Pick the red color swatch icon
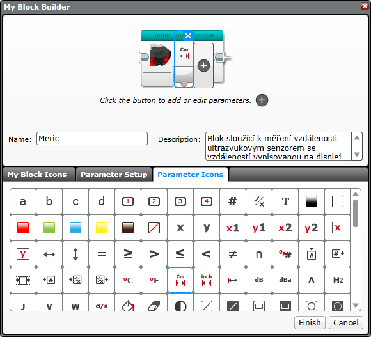 [x=23, y=228]
